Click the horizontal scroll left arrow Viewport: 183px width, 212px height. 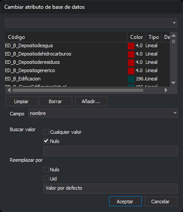click(x=9, y=90)
